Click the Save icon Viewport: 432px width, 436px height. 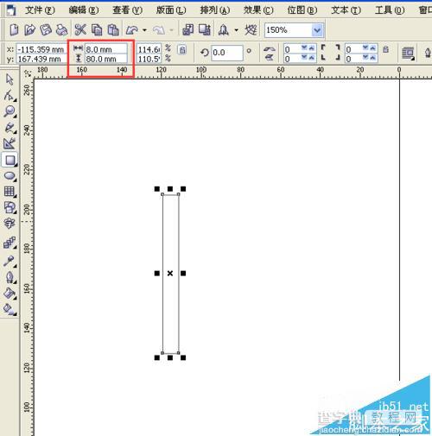pyautogui.click(x=46, y=29)
